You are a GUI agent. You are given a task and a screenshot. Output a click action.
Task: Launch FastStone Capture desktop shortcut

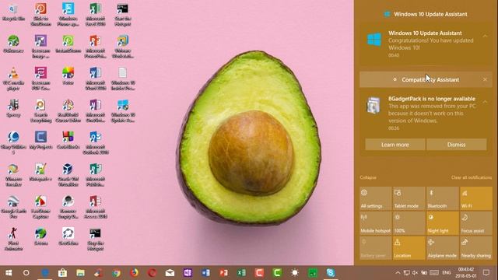click(40, 207)
